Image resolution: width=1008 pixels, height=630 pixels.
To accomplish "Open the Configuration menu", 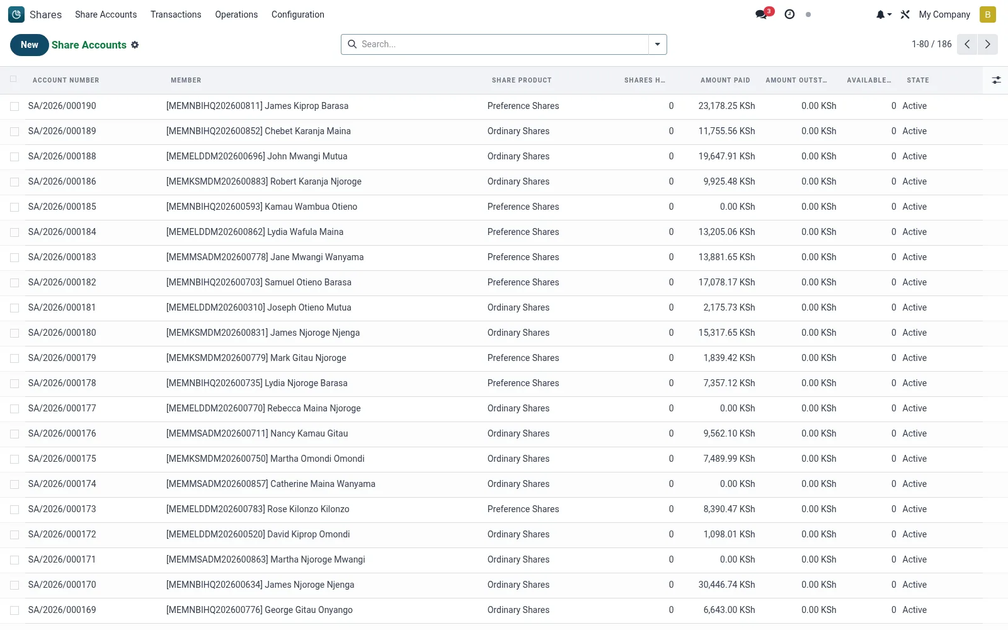I will [297, 14].
